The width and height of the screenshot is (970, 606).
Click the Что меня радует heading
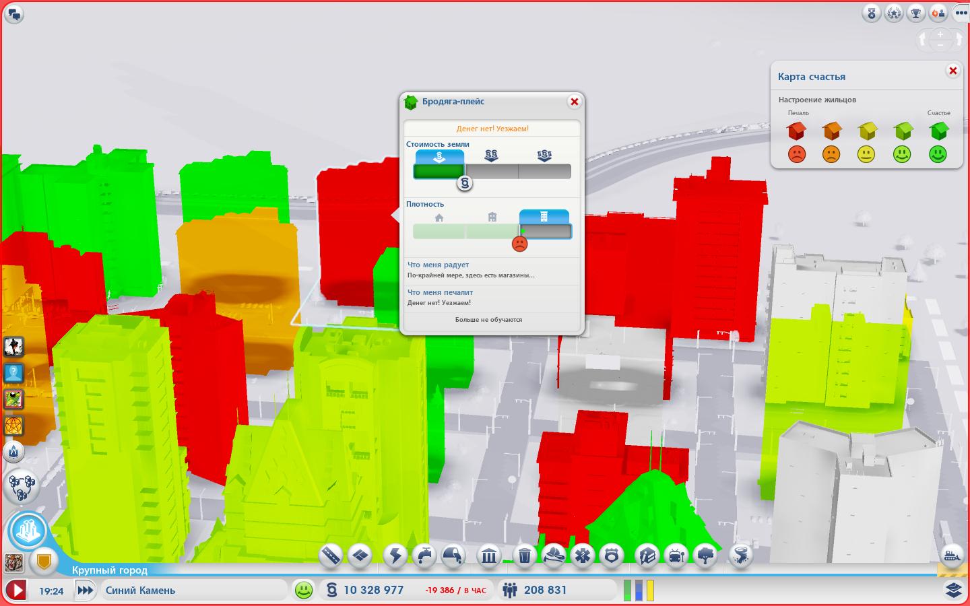click(x=438, y=265)
